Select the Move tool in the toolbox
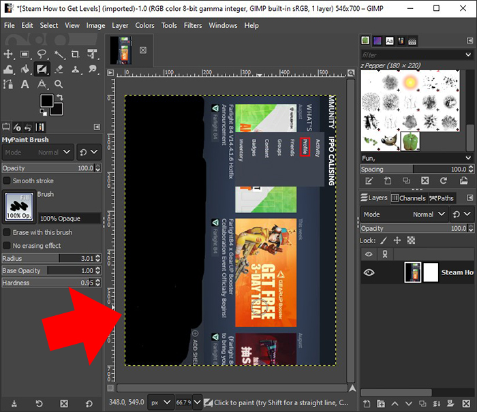 pos(9,54)
